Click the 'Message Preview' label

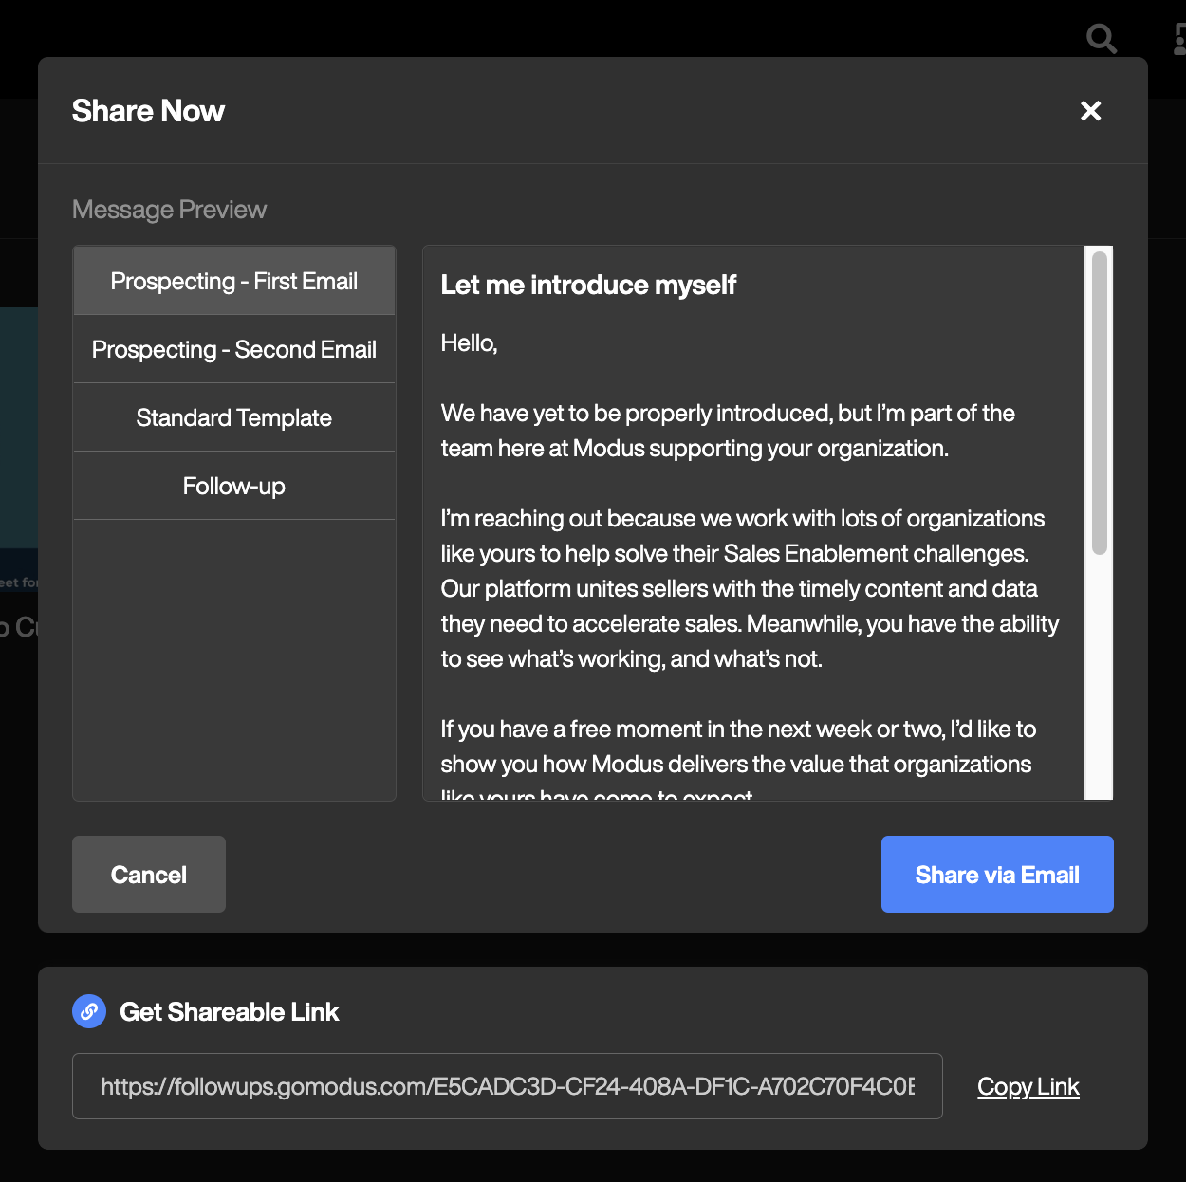169,210
